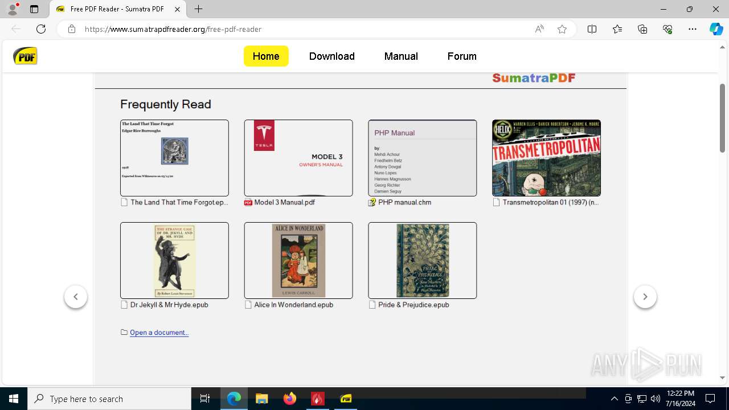Screen dimensions: 729x410
Task: Click the PDF file icon beside Model 3 Manual
Action: coord(248,202)
